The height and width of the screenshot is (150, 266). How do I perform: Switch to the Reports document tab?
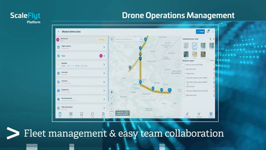[x=103, y=115]
